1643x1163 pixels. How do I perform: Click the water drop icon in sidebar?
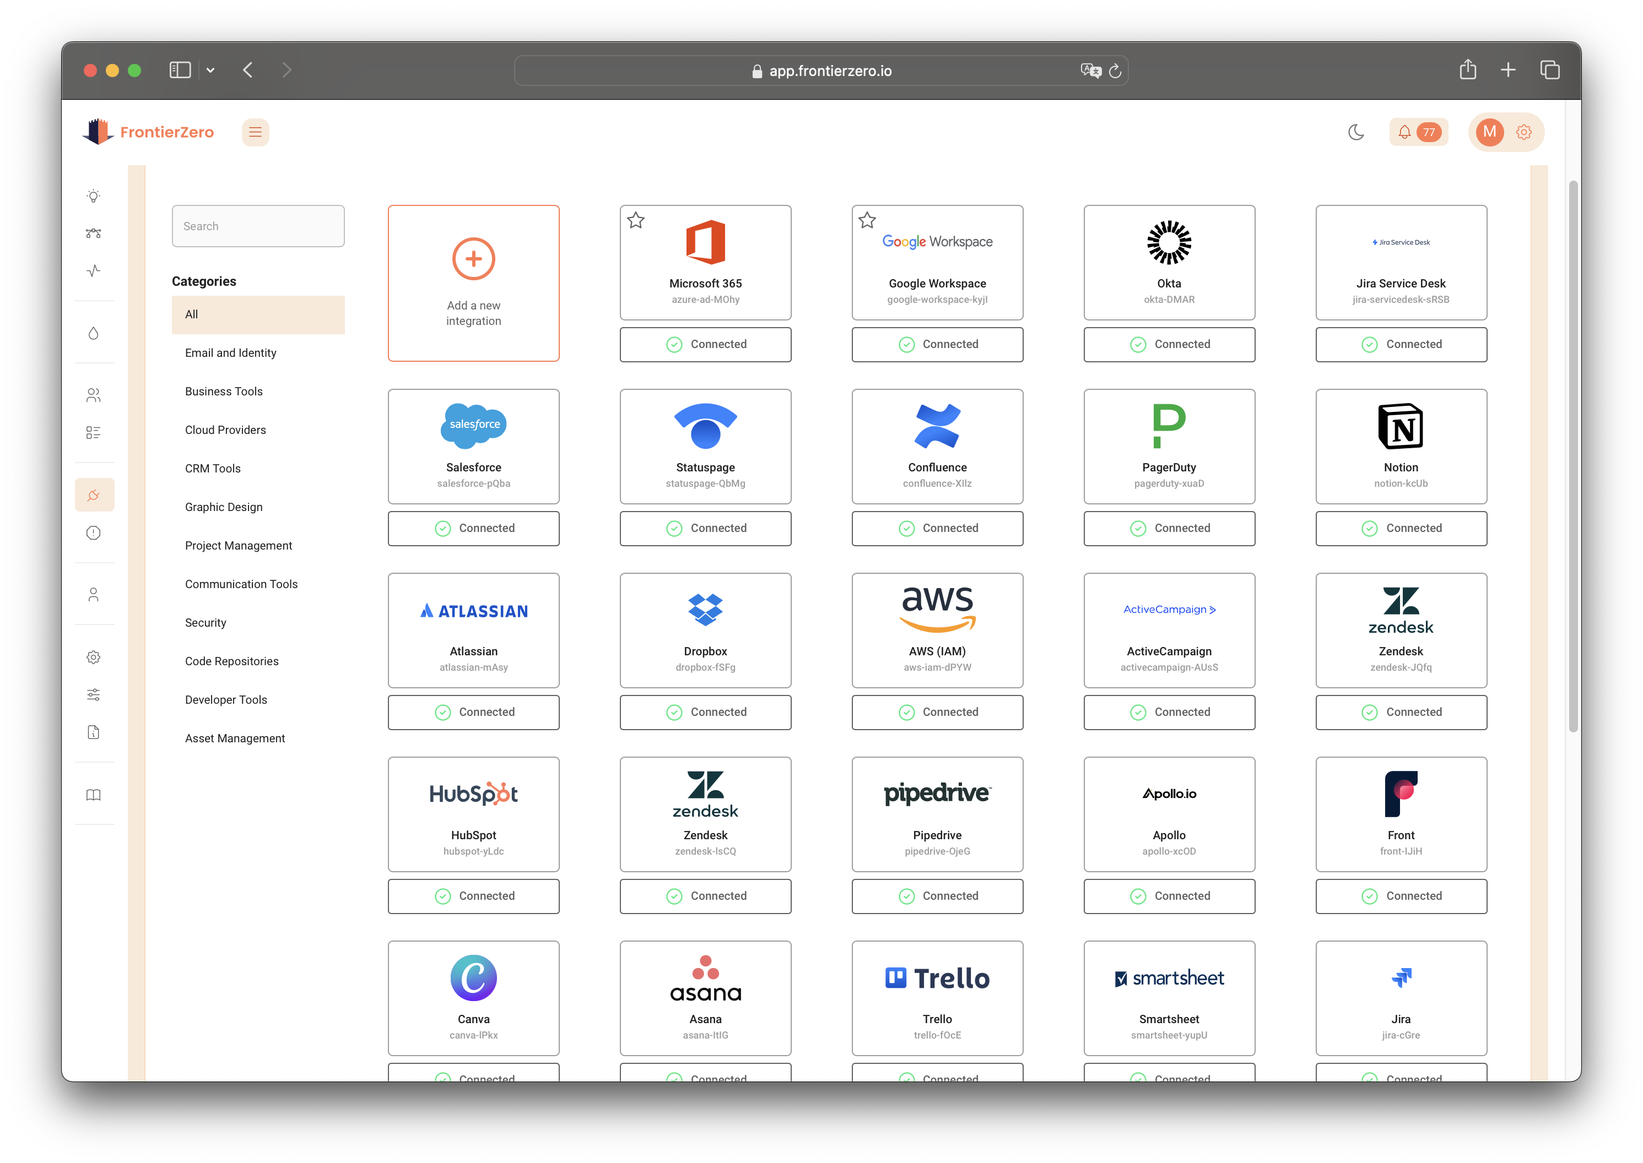click(x=93, y=333)
